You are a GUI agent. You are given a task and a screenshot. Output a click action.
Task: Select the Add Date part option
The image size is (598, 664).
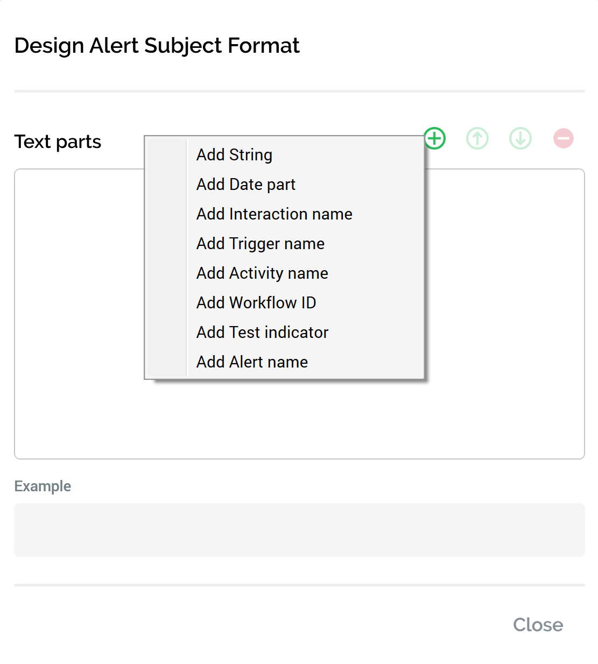tap(246, 185)
